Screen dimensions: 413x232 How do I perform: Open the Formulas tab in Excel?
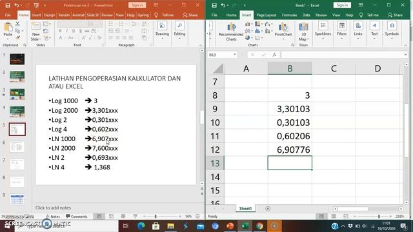pos(289,15)
